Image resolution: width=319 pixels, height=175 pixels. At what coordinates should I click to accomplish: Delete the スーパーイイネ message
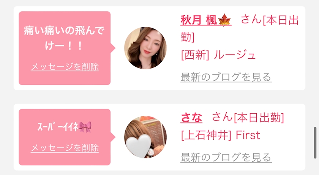65,148
